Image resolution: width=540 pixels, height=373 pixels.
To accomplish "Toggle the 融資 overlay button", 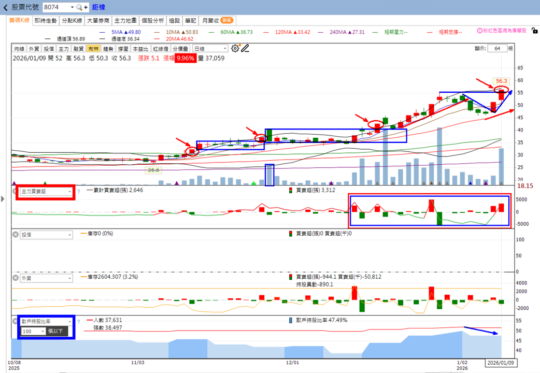I will 79,49.
